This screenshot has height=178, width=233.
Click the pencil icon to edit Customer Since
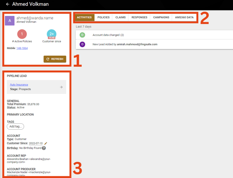46,143
